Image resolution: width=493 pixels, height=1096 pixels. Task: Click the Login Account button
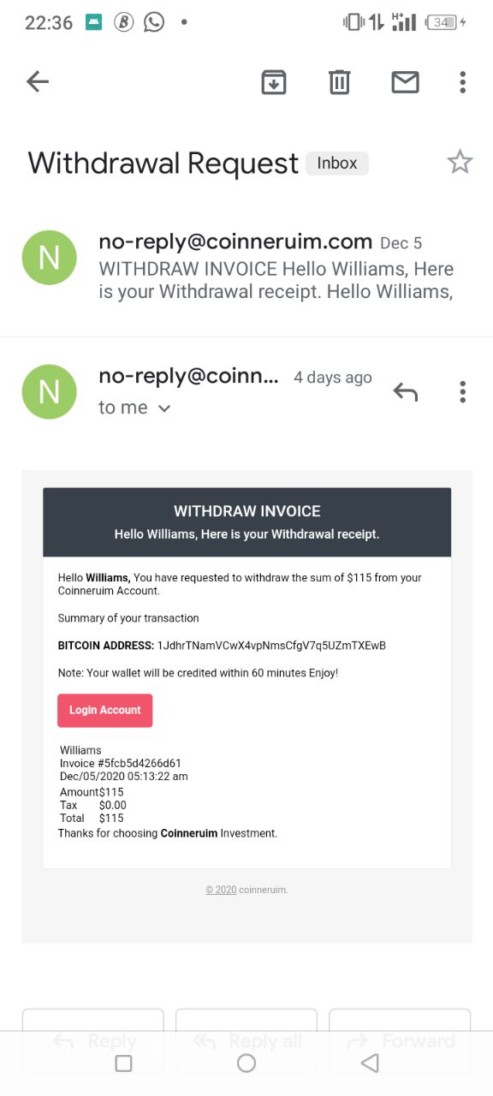pyautogui.click(x=105, y=711)
